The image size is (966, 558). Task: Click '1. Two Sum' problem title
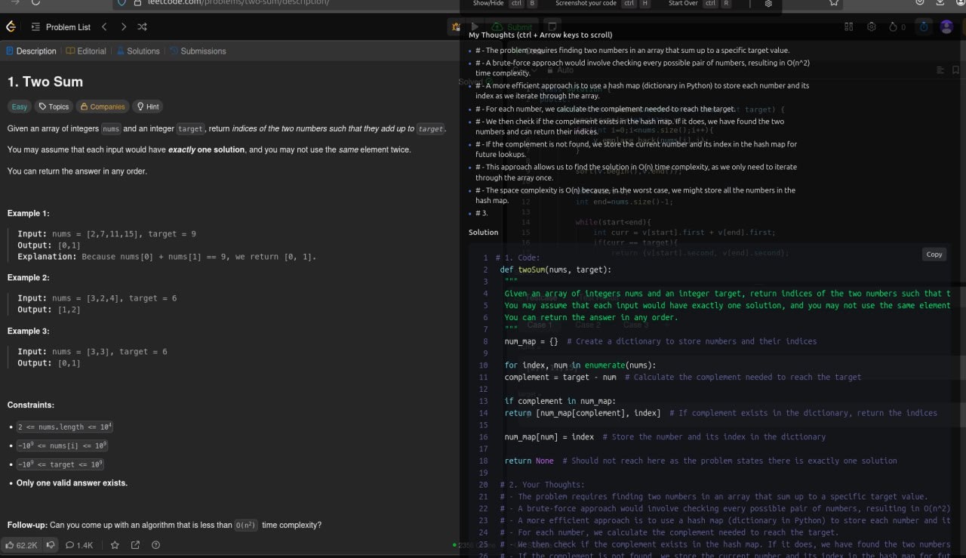coord(45,82)
